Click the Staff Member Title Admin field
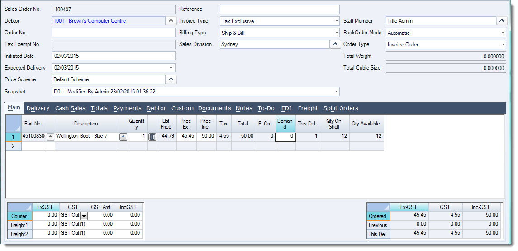 click(x=441, y=21)
